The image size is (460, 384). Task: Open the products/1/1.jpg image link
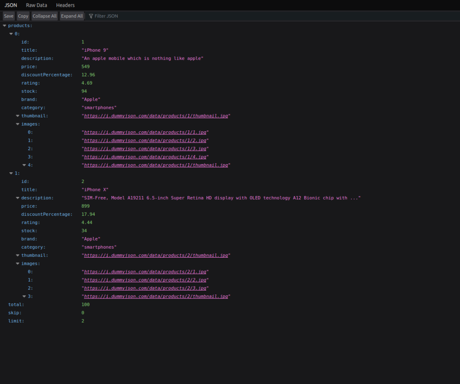click(x=145, y=132)
